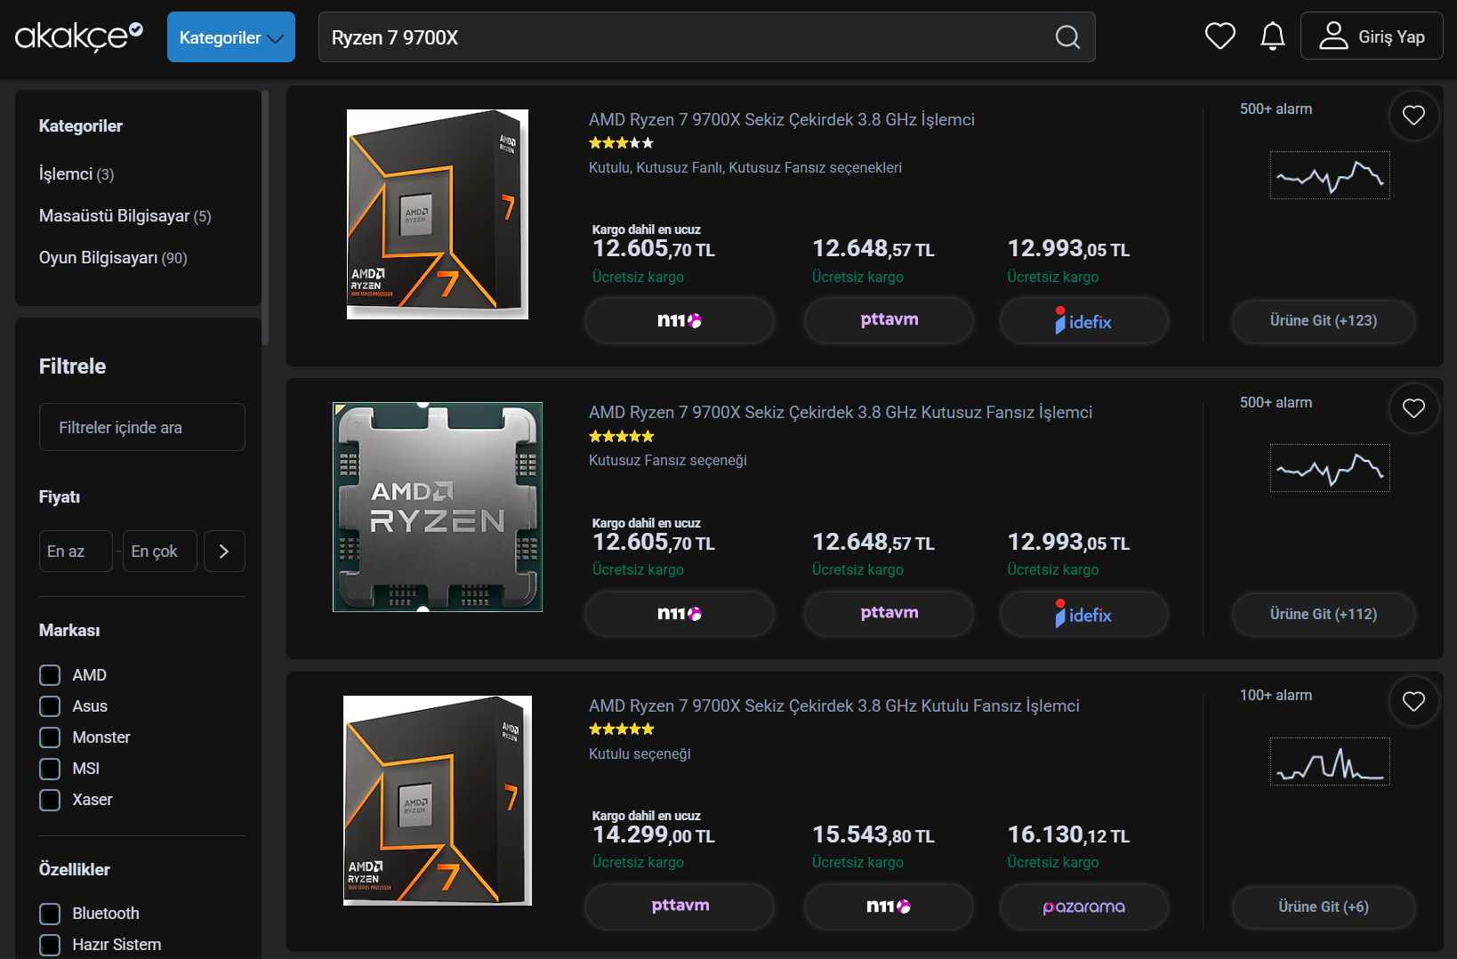Open n11 offer for Kutusuz Fansız İşlemci
The image size is (1457, 959).
coord(680,614)
